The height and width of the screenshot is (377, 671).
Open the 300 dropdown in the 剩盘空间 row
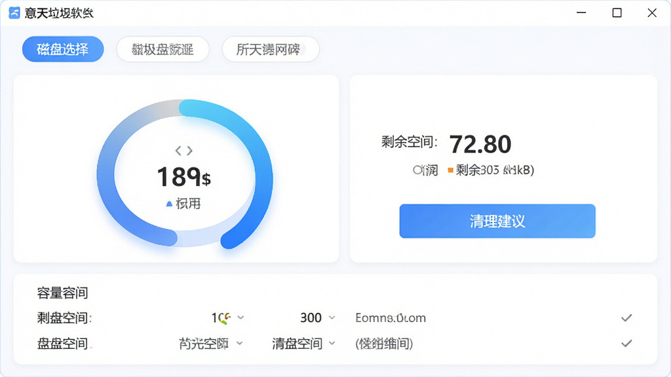point(318,317)
